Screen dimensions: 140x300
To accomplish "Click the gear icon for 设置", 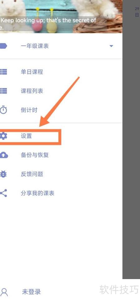I will pyautogui.click(x=3, y=136).
